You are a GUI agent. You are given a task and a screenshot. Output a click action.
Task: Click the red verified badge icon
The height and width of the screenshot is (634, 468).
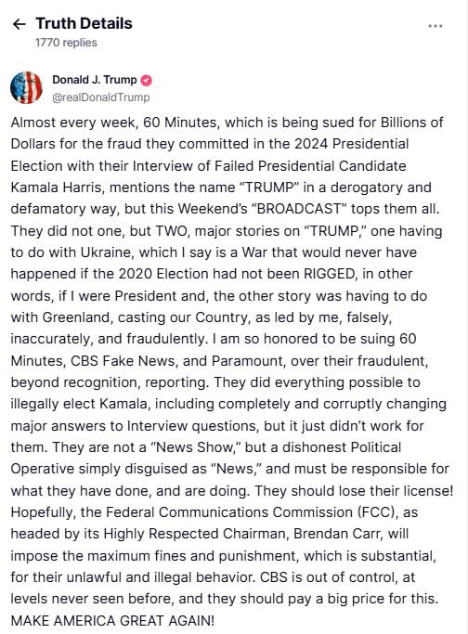tap(146, 80)
